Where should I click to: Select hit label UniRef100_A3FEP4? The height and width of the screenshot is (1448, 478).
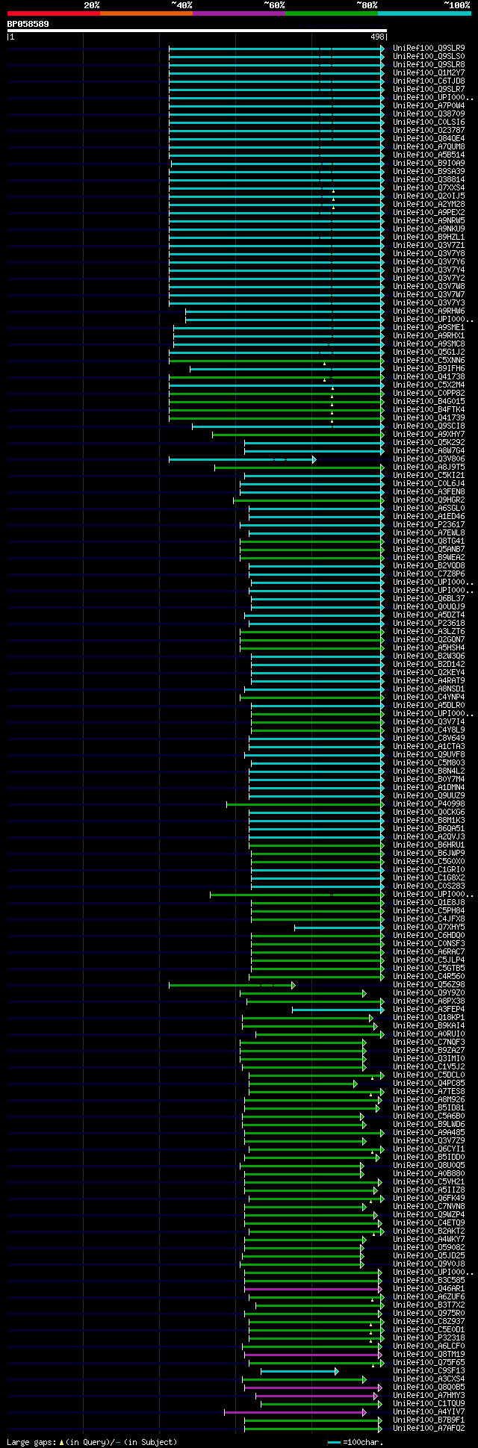(429, 1009)
